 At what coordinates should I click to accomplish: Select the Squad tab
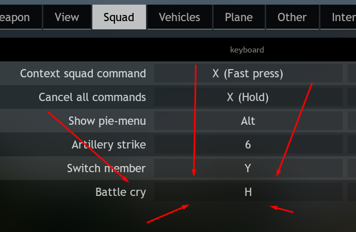(x=119, y=17)
